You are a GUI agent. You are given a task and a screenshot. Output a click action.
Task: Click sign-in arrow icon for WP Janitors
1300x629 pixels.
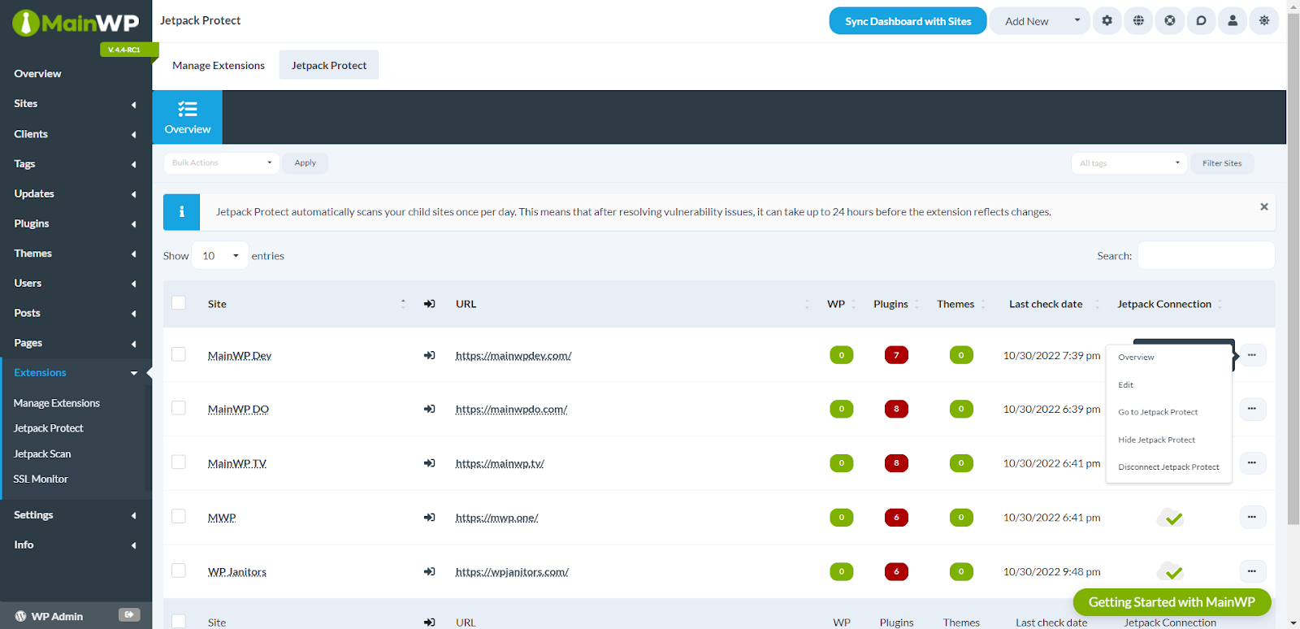429,571
